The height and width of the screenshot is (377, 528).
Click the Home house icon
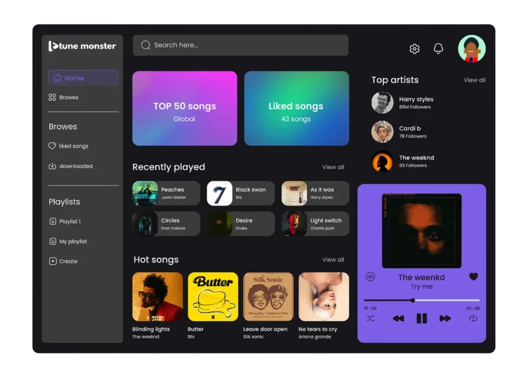58,78
